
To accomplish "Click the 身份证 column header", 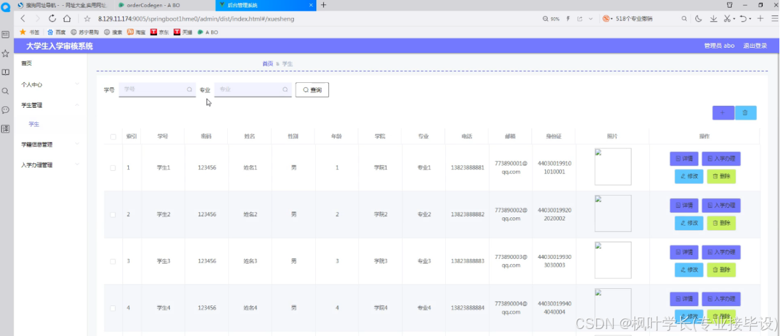I will tap(554, 136).
